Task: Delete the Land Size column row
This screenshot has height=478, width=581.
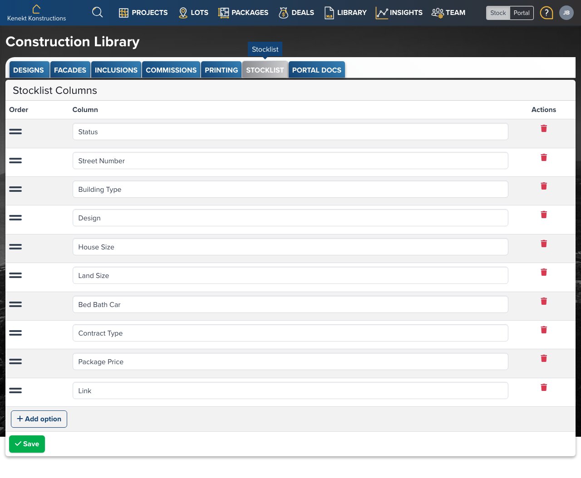Action: pos(544,272)
